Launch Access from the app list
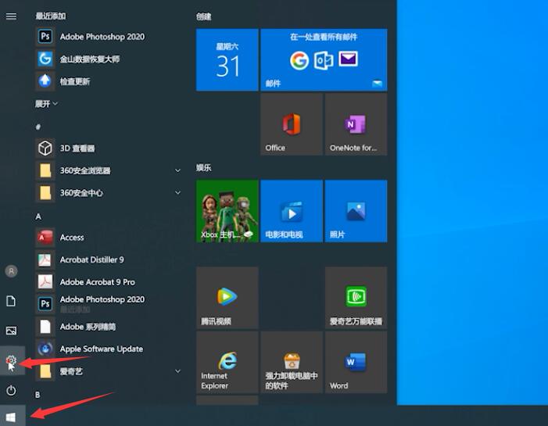Image resolution: width=548 pixels, height=426 pixels. (x=109, y=238)
